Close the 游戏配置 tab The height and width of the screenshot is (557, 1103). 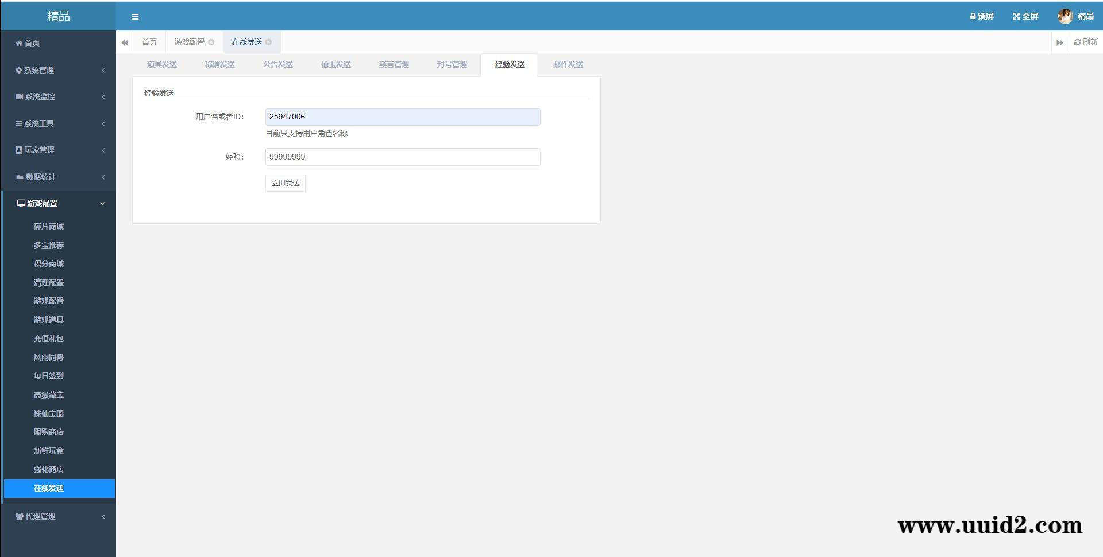[211, 42]
